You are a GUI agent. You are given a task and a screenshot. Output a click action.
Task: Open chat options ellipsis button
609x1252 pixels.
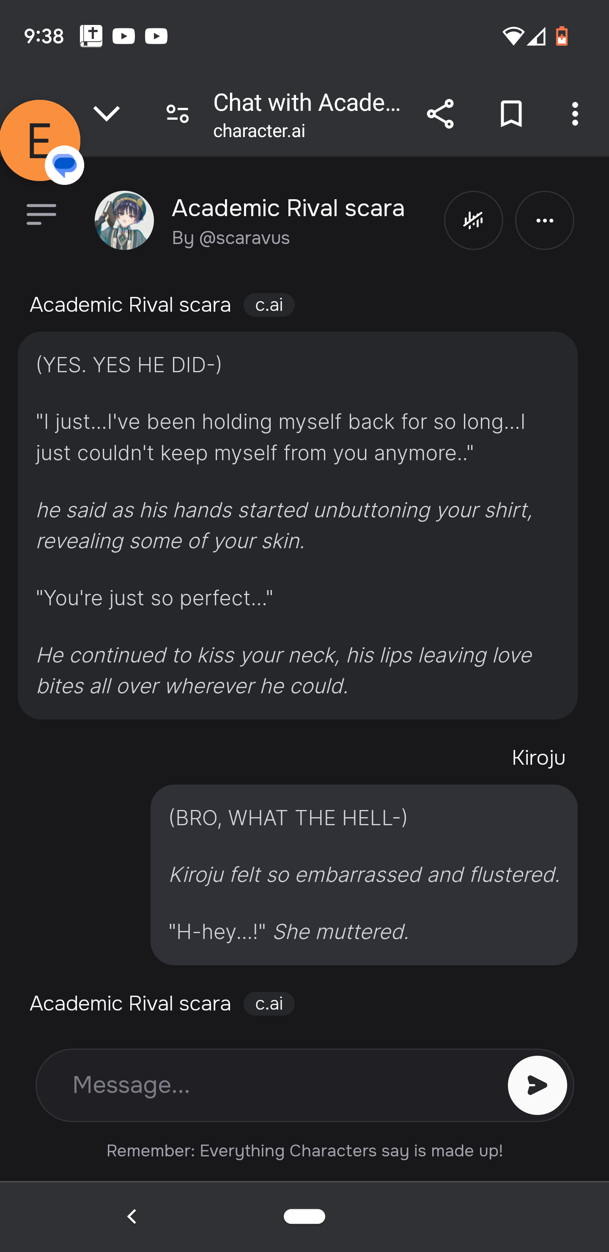544,221
